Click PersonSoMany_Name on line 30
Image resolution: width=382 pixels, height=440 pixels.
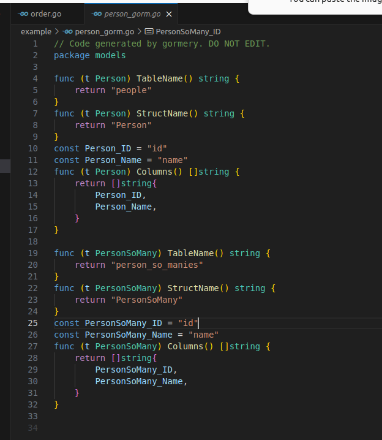tap(140, 381)
